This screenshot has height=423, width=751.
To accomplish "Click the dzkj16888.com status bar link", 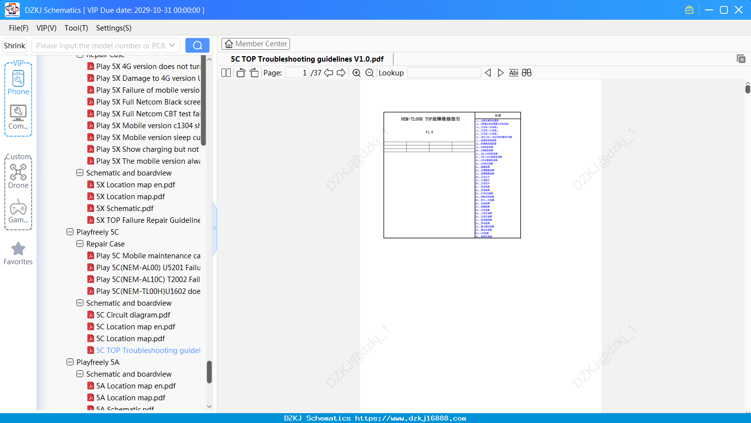I will 411,418.
